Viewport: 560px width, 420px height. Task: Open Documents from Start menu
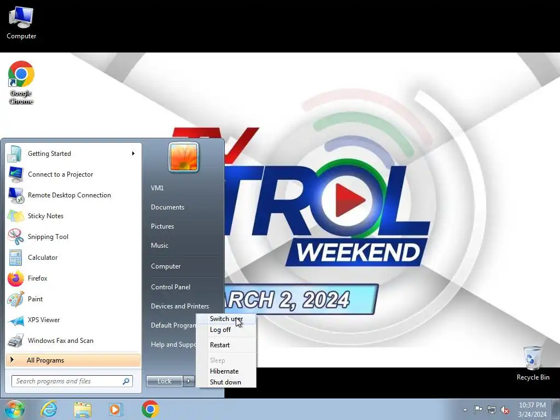(x=167, y=207)
